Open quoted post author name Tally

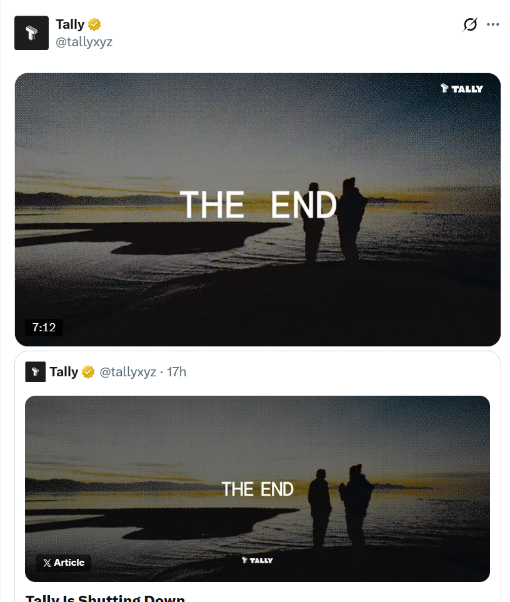pyautogui.click(x=64, y=372)
